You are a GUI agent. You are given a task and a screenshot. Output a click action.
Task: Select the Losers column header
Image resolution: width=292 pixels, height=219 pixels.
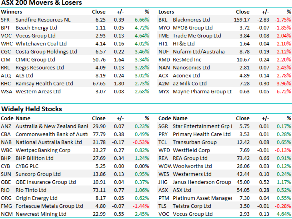(x=166, y=12)
